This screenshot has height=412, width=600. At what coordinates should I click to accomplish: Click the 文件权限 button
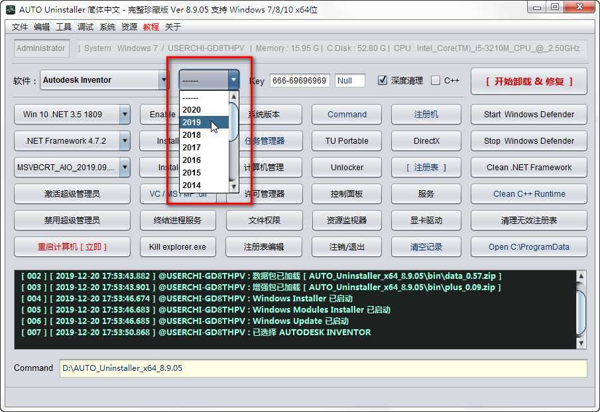[264, 221]
